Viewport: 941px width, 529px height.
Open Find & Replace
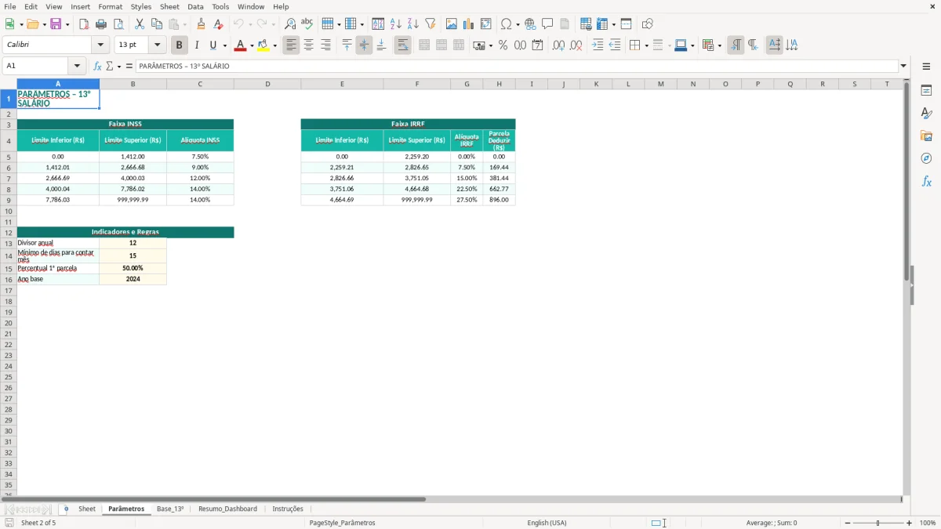tap(290, 24)
